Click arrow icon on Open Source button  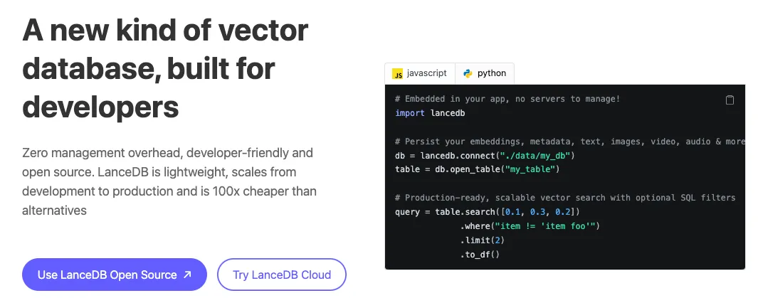pos(188,275)
